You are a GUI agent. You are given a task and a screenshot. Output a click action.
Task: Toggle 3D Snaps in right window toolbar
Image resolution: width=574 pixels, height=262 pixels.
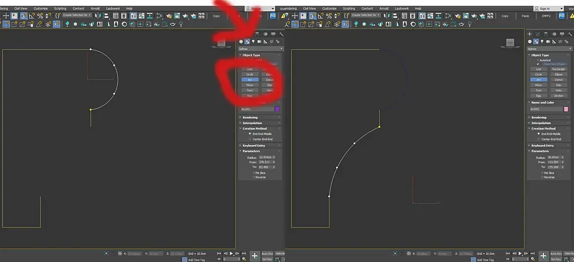click(313, 16)
